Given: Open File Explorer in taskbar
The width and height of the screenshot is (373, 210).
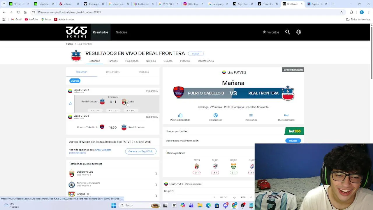Looking at the screenshot, I should (200, 205).
